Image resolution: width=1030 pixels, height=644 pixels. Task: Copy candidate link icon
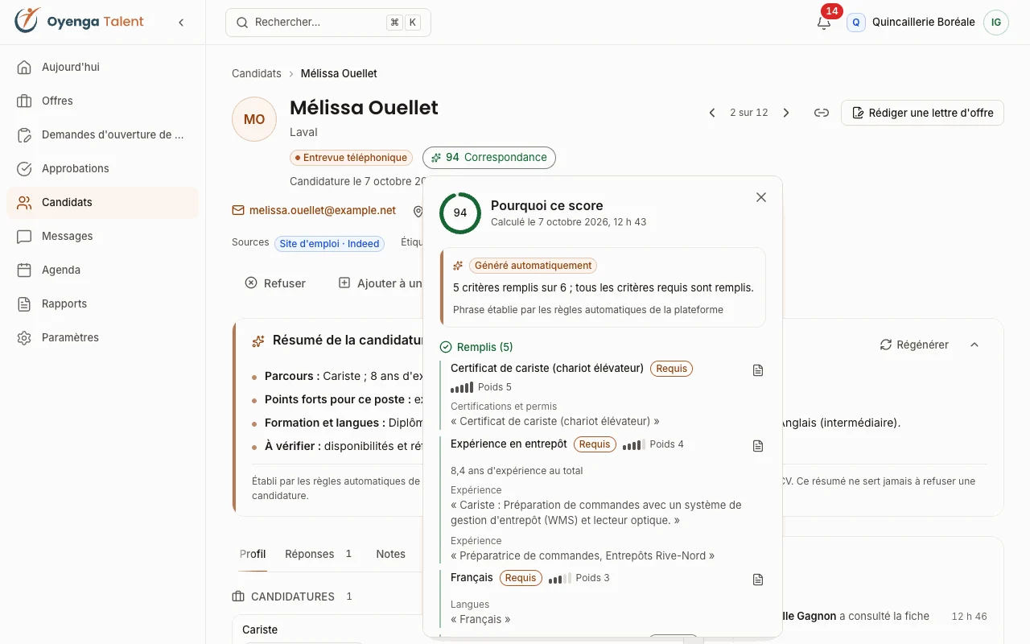click(822, 113)
